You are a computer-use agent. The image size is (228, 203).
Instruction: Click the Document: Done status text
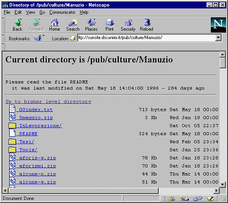18,198
